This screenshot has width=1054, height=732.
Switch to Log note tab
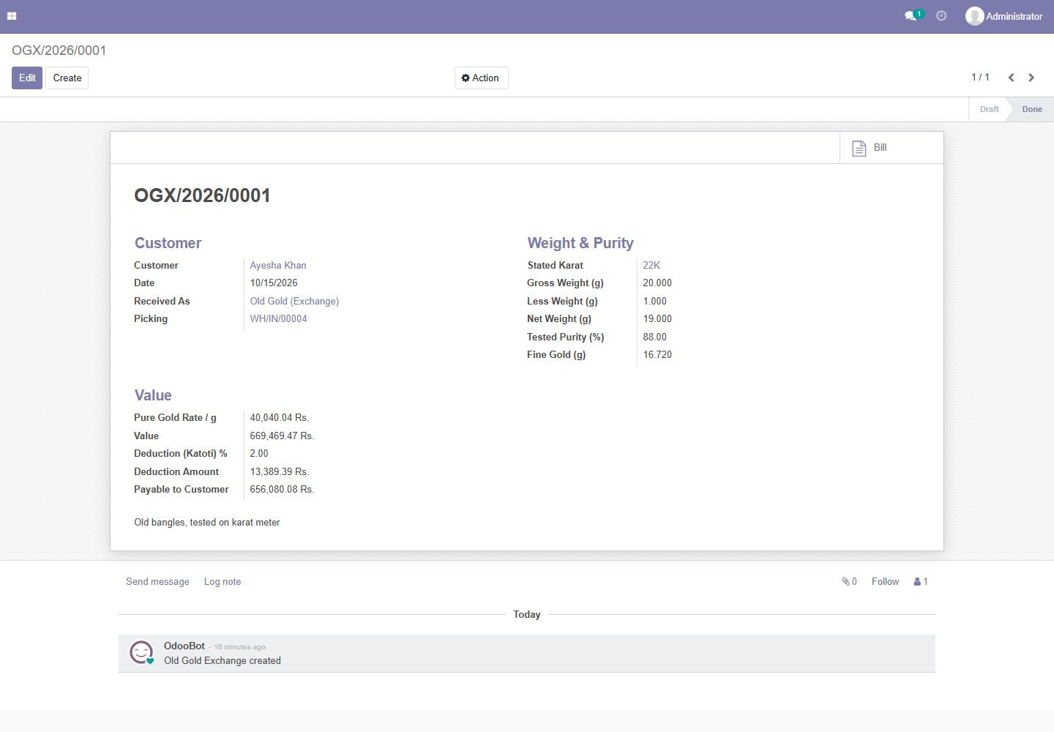click(223, 582)
